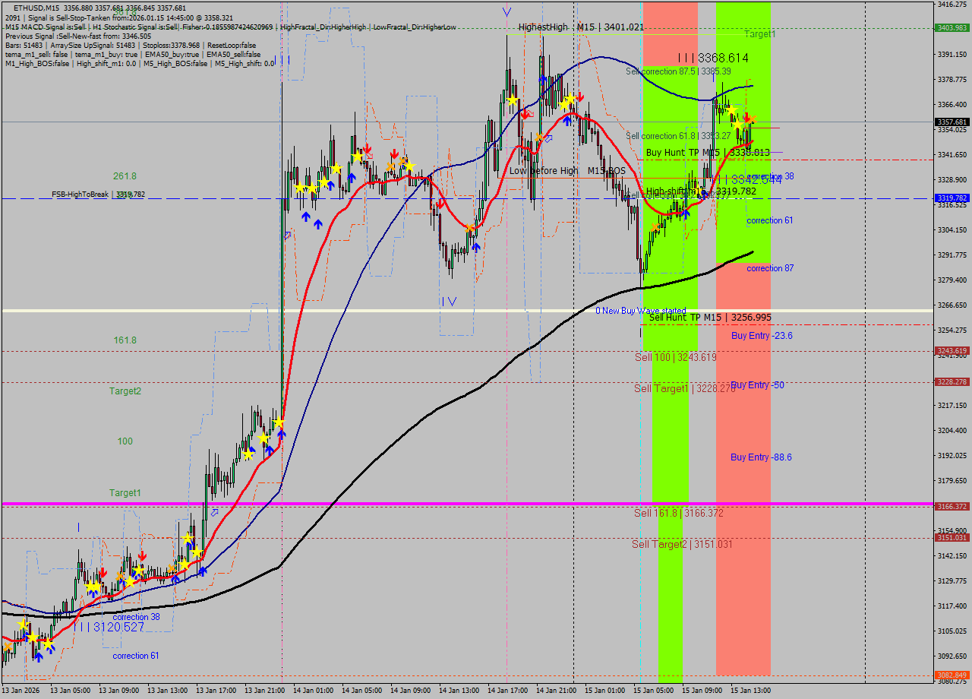Click the 'Sell Target2 | 3151.031' label
This screenshot has width=972, height=699.
coord(682,544)
